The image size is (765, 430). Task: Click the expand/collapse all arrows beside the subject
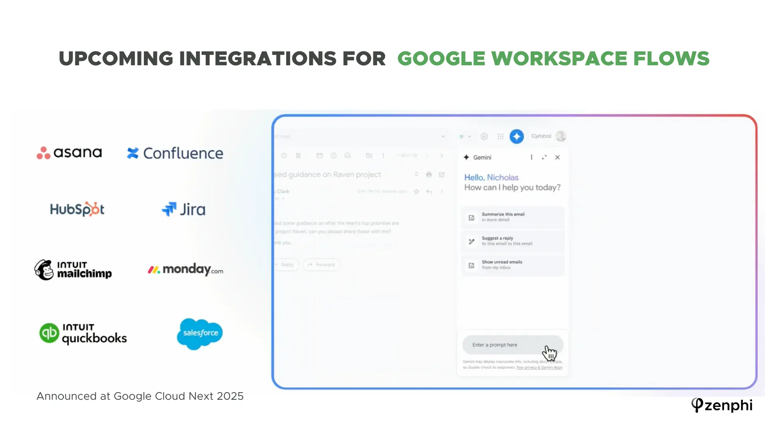coord(416,174)
